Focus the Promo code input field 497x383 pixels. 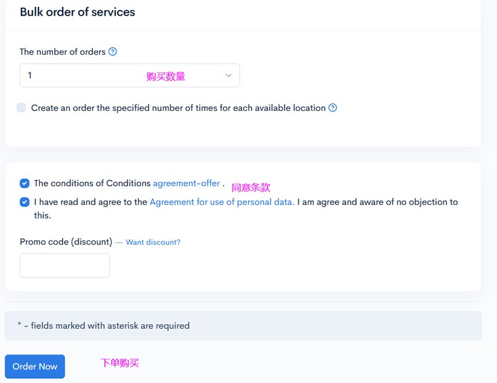pyautogui.click(x=64, y=265)
